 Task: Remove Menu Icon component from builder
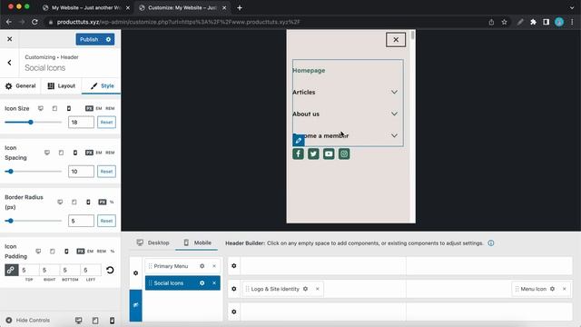565,289
